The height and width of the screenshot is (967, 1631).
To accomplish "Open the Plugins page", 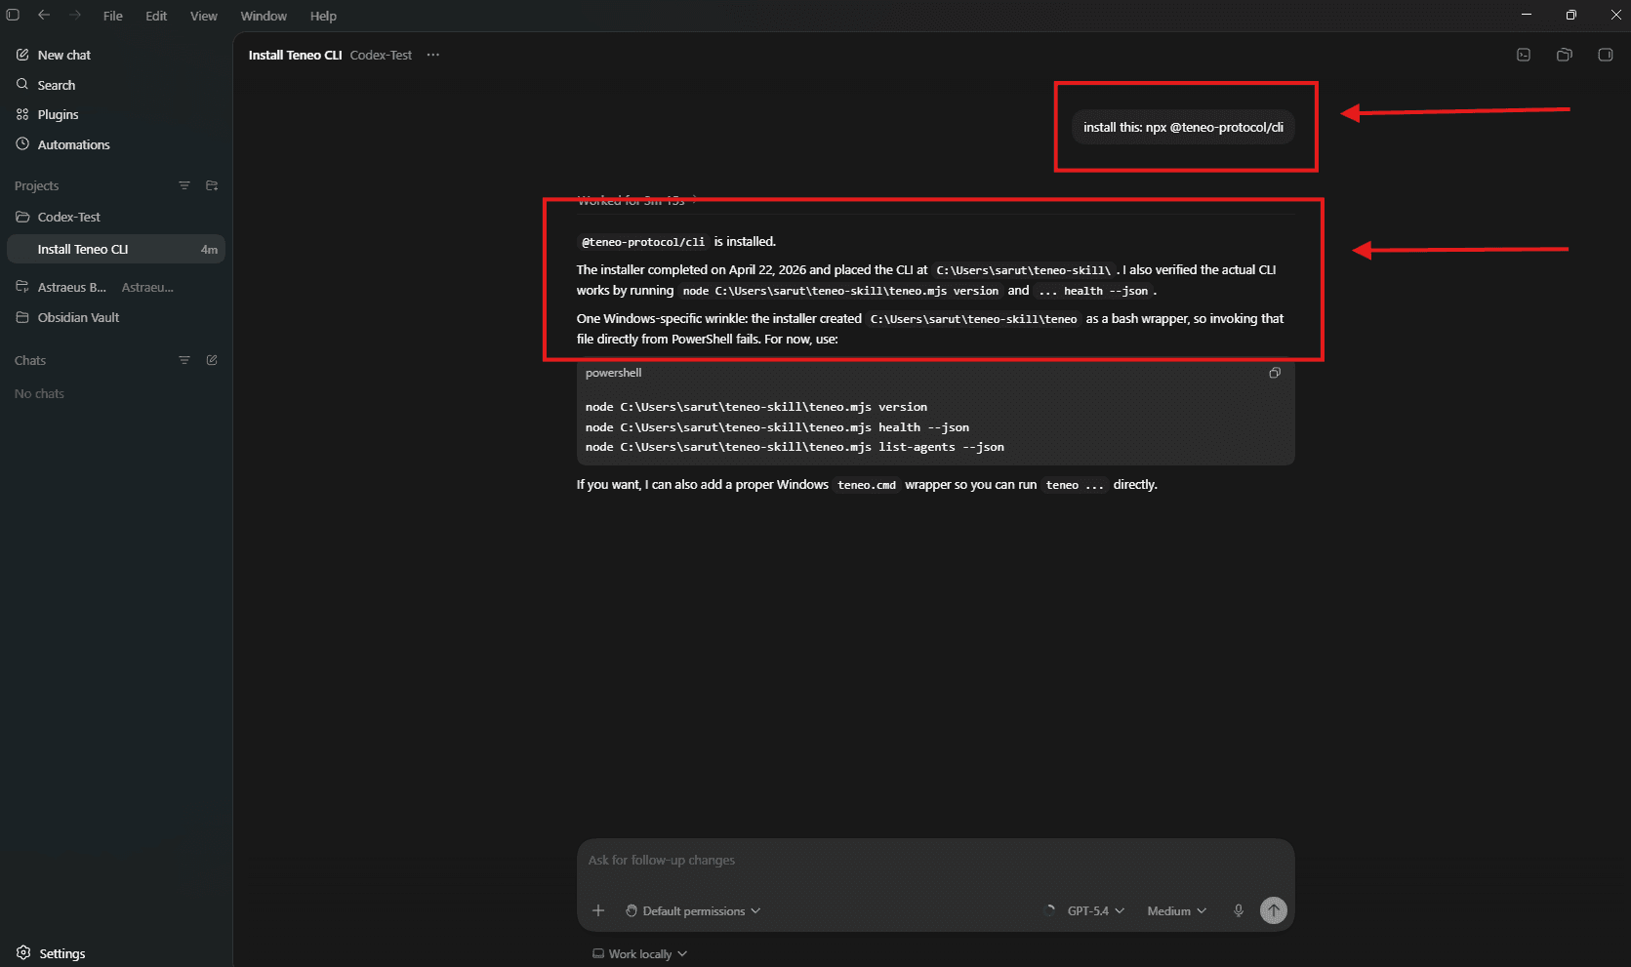I will point(116,114).
